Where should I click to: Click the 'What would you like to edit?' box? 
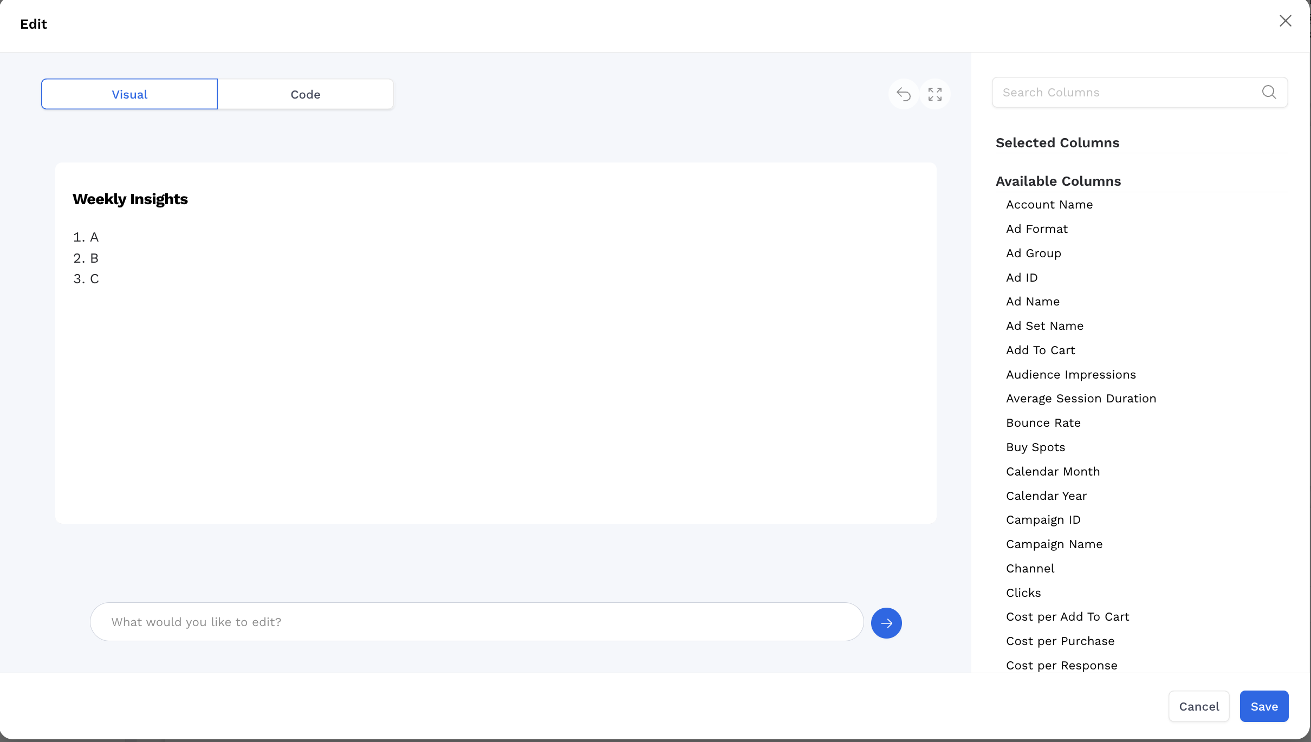click(477, 622)
